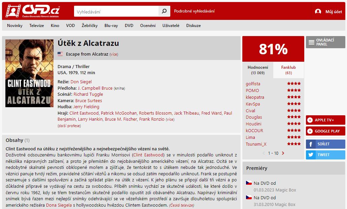Screen dimensions: 347x209
Task: Expand (další profese) crew list
Action: click(69, 126)
